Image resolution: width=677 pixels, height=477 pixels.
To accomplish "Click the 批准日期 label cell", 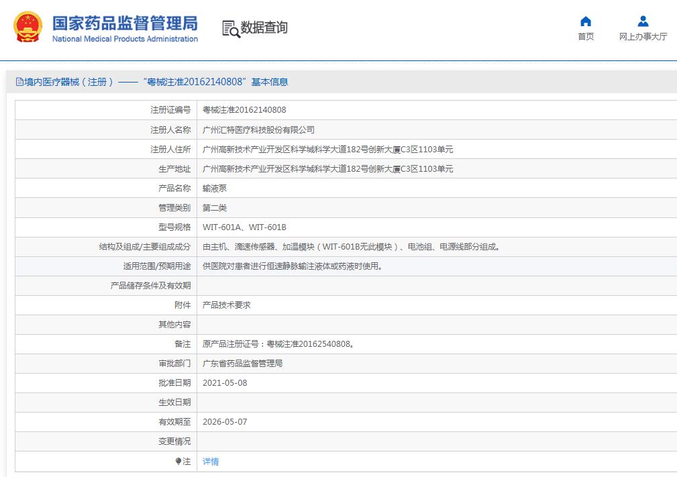I will (x=106, y=383).
